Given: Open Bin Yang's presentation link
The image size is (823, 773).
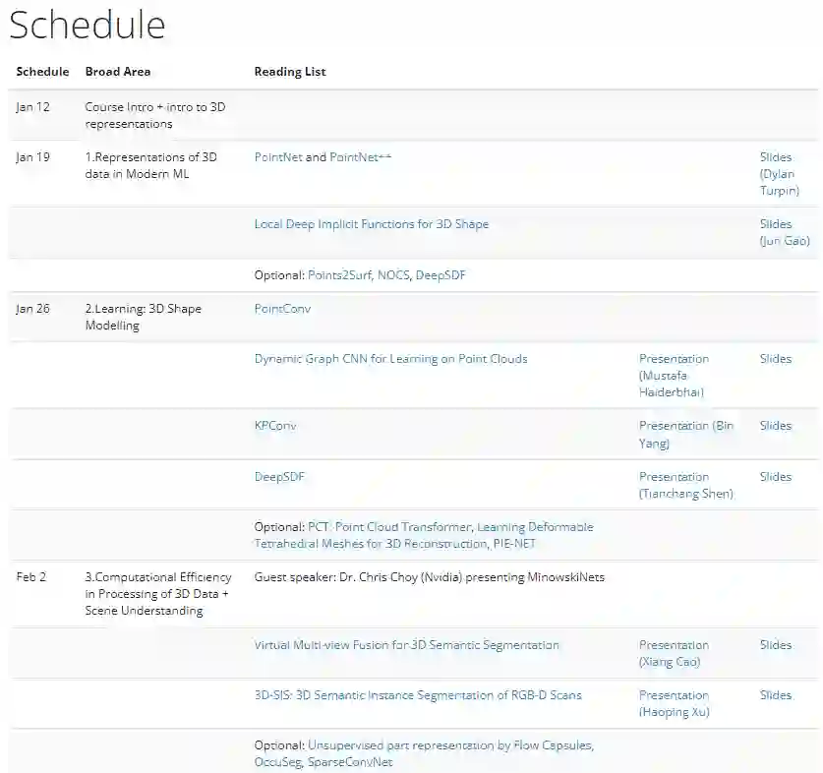Looking at the screenshot, I should pos(685,435).
